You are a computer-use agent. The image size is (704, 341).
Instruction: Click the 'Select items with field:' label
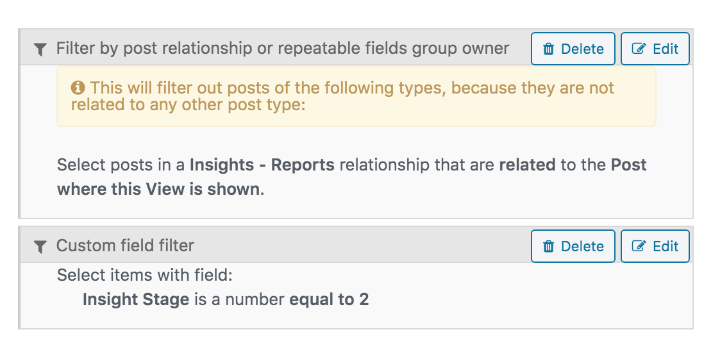coord(144,275)
